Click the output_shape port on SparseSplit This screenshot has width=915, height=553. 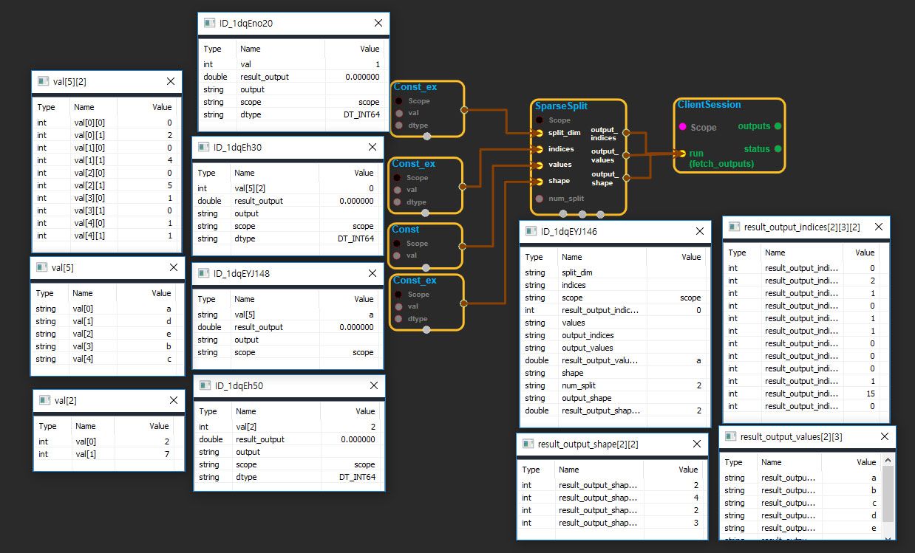pos(626,178)
